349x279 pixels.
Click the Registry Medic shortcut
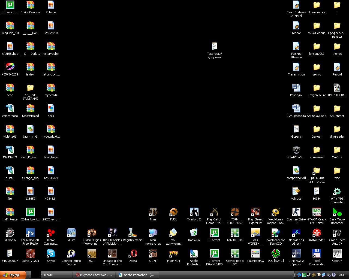(133, 233)
